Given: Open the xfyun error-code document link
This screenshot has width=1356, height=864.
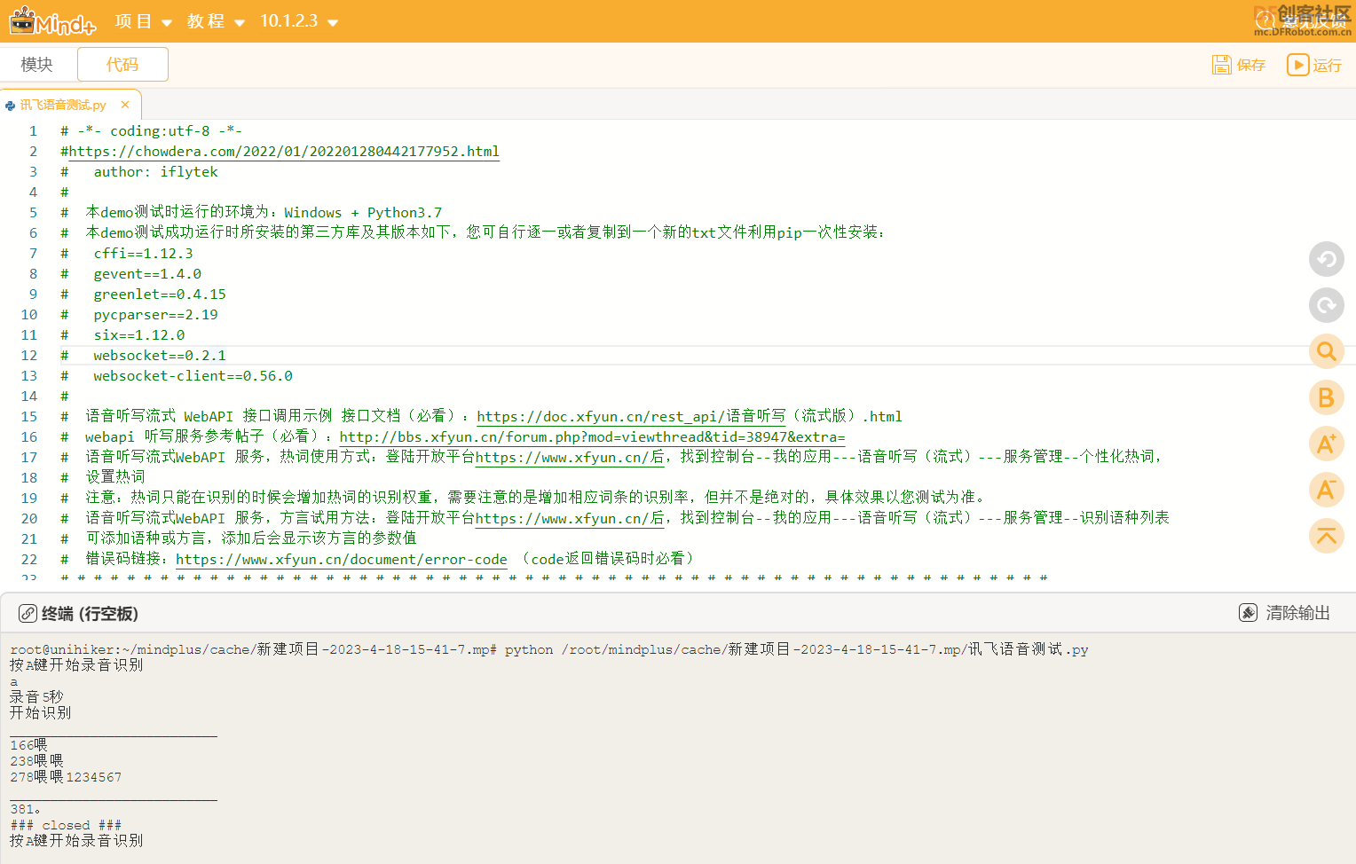Looking at the screenshot, I should click(342, 559).
